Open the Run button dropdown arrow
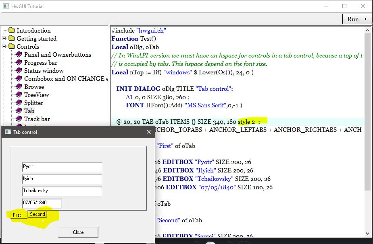 click(366, 19)
